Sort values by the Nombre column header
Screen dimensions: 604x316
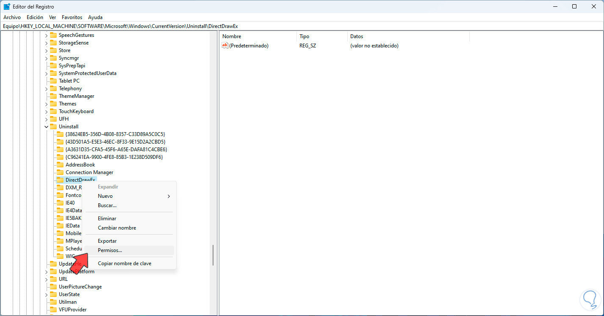[x=258, y=36]
